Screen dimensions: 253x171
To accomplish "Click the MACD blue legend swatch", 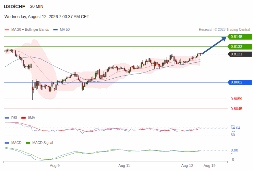I will 7,143.
